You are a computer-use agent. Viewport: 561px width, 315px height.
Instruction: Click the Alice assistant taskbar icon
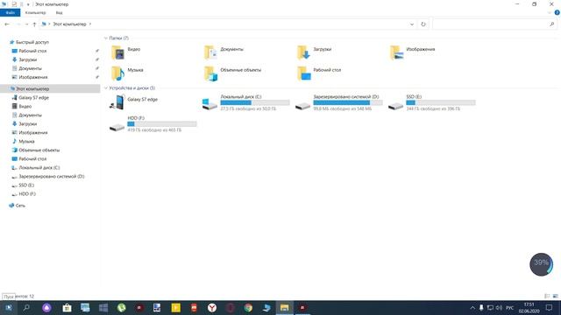[x=46, y=307]
